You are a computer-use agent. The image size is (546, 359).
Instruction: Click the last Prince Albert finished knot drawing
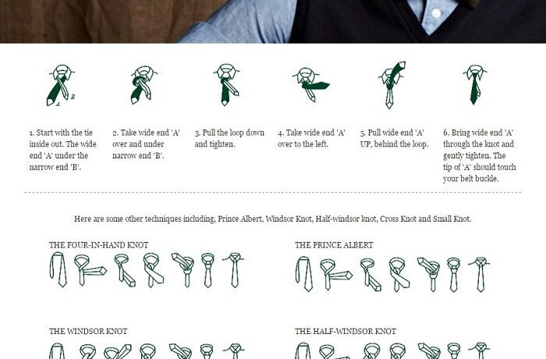click(480, 274)
